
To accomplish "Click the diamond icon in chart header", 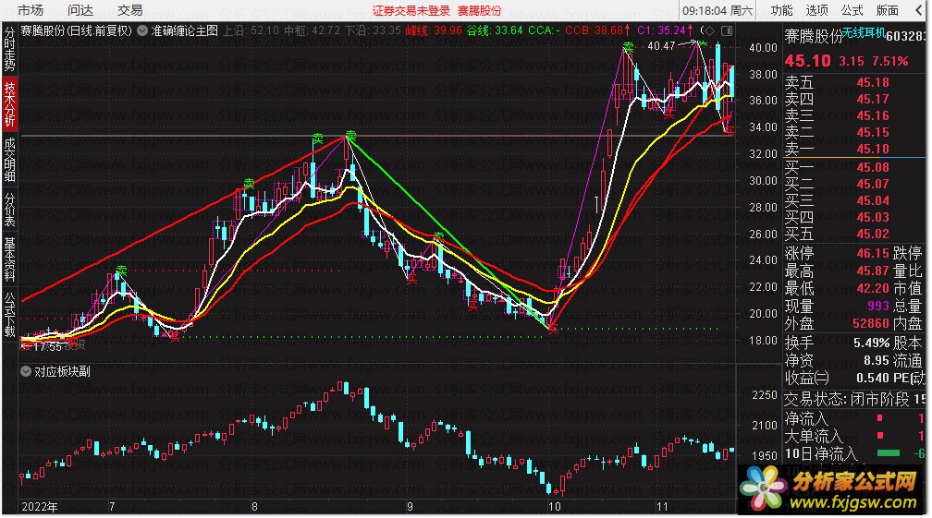I will pos(708,30).
